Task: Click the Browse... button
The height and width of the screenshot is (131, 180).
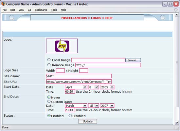Action: pyautogui.click(x=133, y=60)
